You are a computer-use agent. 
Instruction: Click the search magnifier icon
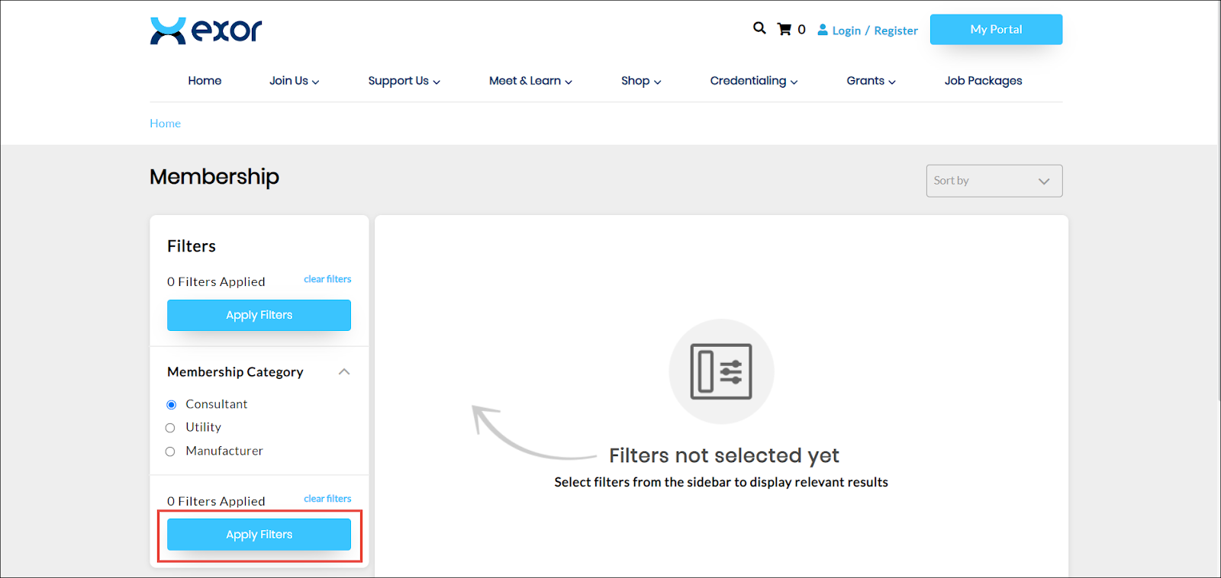click(759, 28)
